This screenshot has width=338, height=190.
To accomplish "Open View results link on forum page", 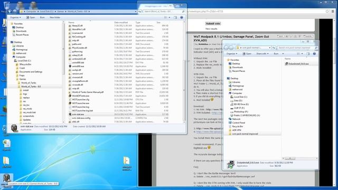I will pyautogui.click(x=211, y=28).
